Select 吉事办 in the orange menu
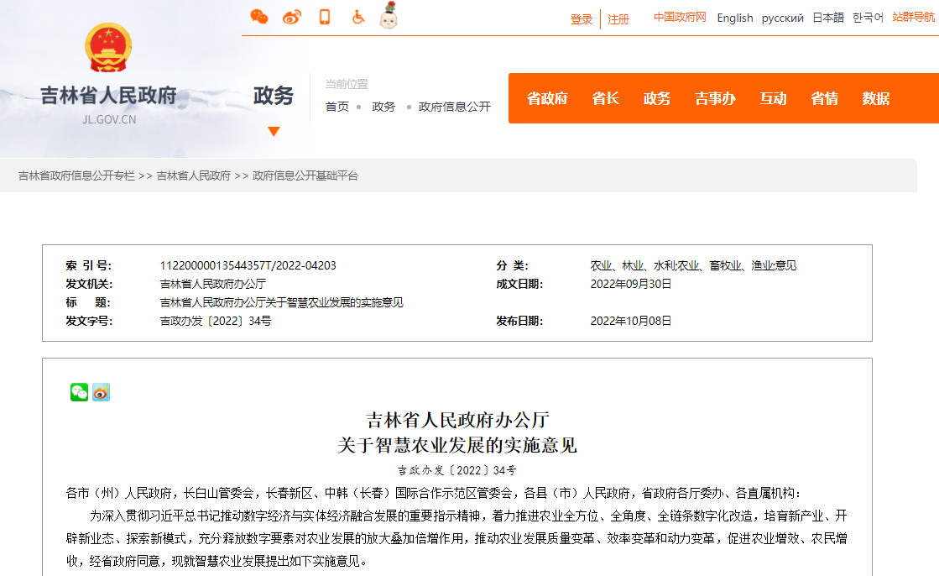 pos(715,98)
